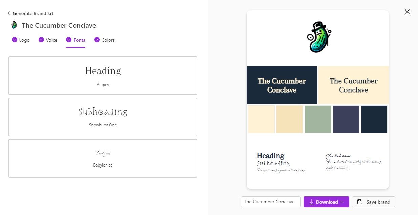Click the large pickle mascot logo in preview
Screen dimensions: 418x215
(x=318, y=37)
